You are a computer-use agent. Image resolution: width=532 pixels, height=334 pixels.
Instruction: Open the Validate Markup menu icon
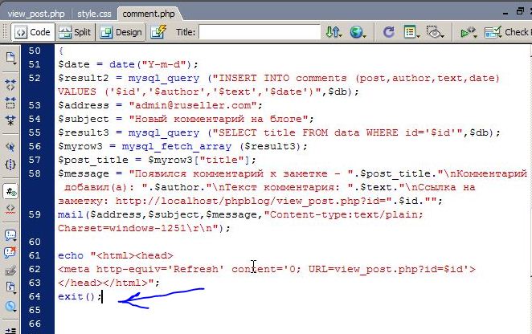(469, 32)
